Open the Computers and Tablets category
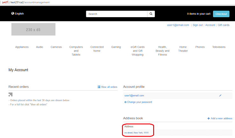 [x=76, y=51]
